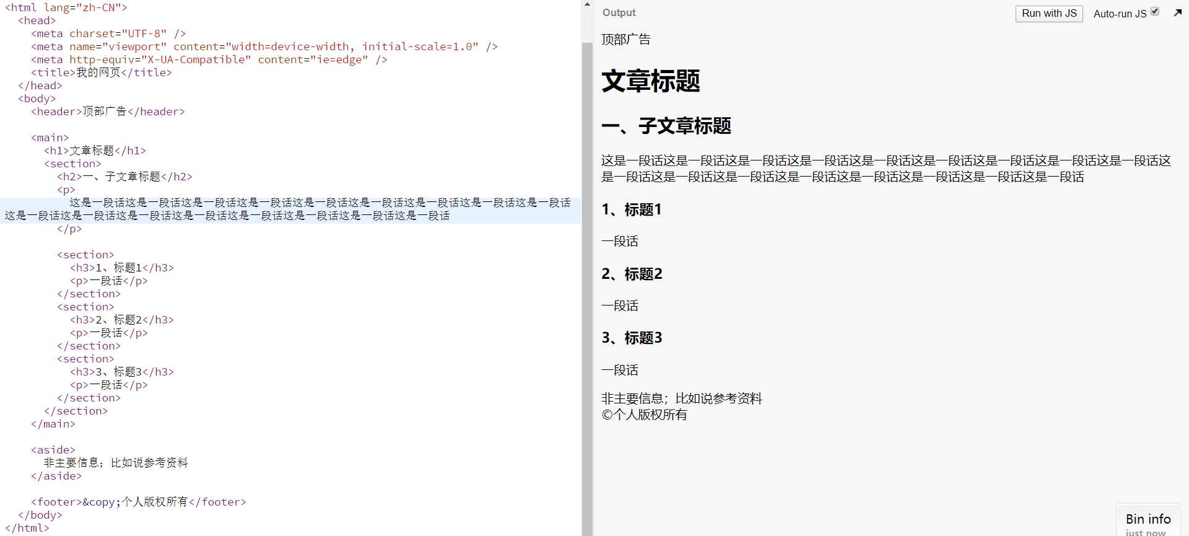Click the h1 文章标题 code line
Image resolution: width=1189 pixels, height=536 pixels.
95,151
